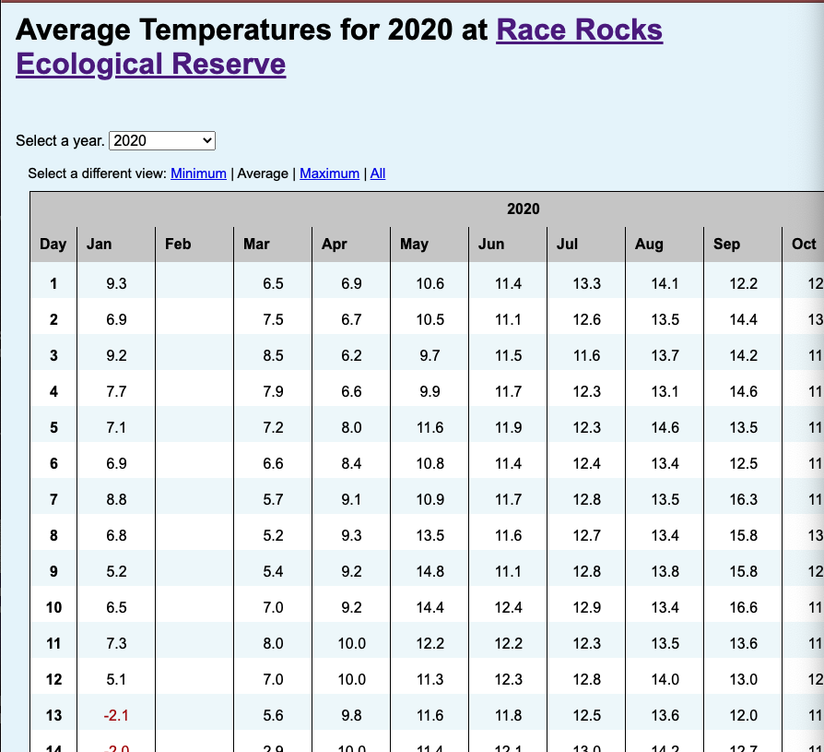Click the 9.8 value for April 13
This screenshot has width=824, height=752.
click(351, 716)
